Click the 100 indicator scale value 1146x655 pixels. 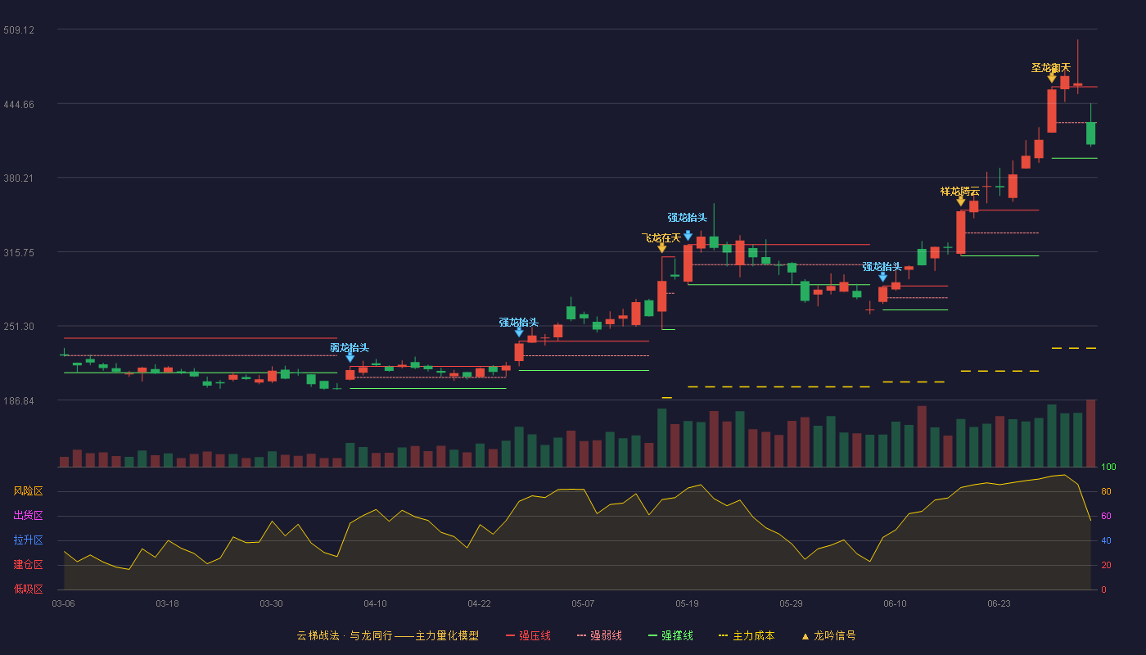(1108, 467)
